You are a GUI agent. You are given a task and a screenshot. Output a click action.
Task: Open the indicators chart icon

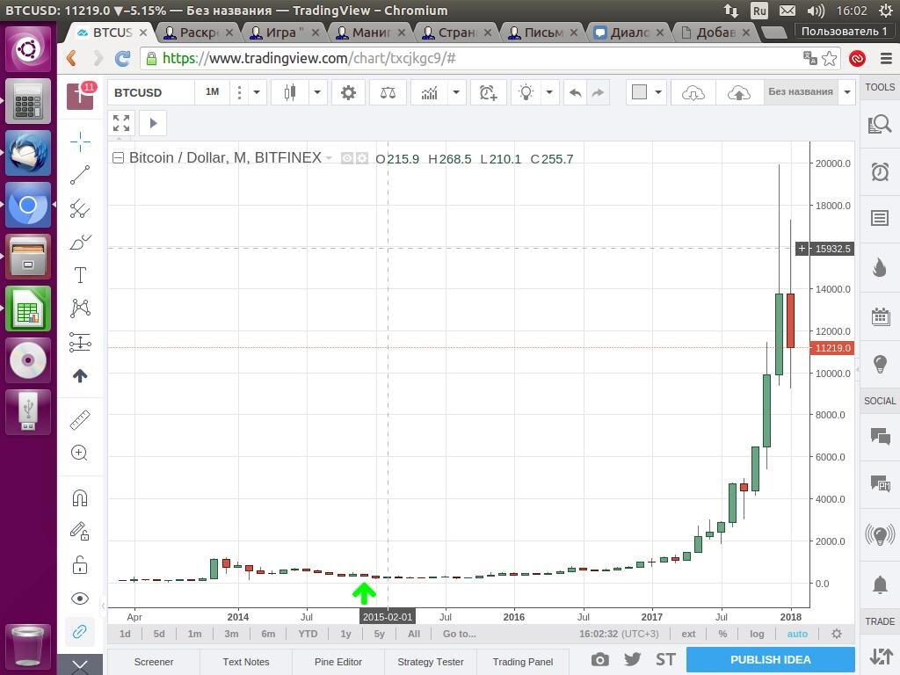[429, 92]
